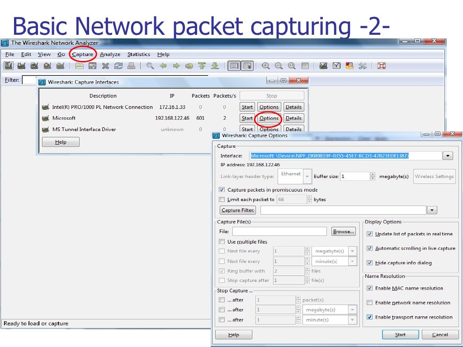Adjust the Buffer size spinner arrows
The width and height of the screenshot is (463, 347).
pos(373,177)
